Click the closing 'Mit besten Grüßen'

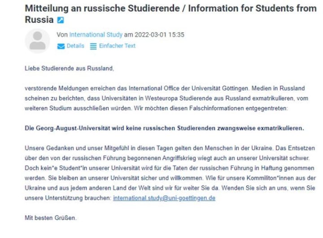(50, 218)
